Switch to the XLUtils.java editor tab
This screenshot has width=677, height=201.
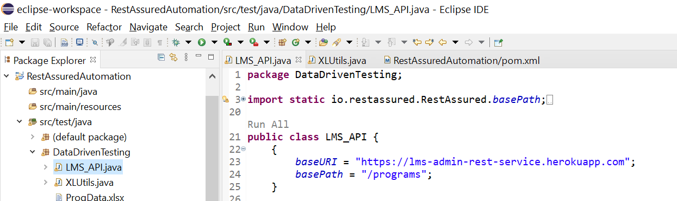pos(337,60)
